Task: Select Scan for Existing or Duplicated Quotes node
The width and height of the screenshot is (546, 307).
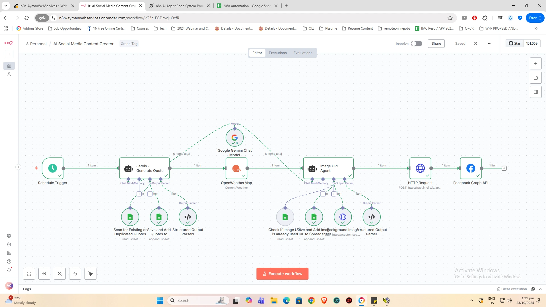Action: (x=130, y=217)
